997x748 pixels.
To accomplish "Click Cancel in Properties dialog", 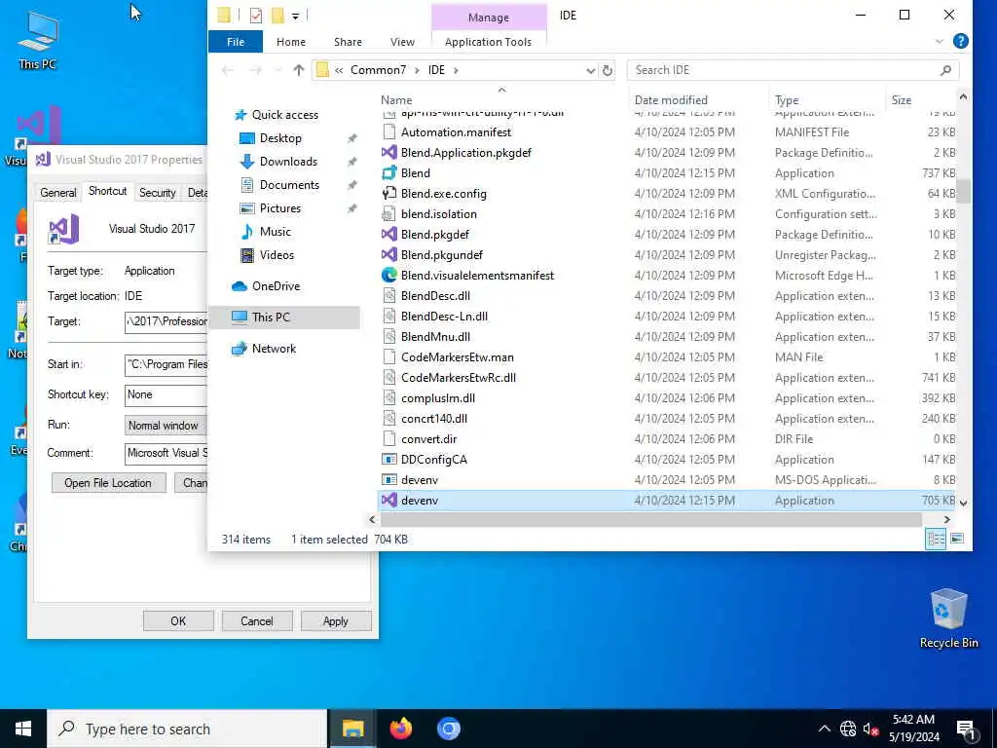I will coord(257,620).
